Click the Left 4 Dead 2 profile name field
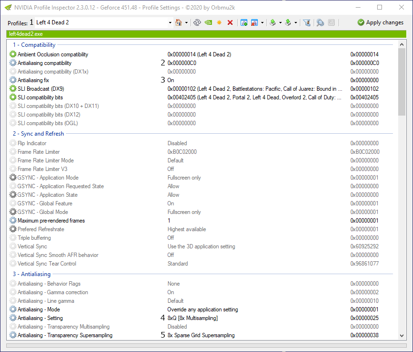This screenshot has width=413, height=352. coord(101,22)
